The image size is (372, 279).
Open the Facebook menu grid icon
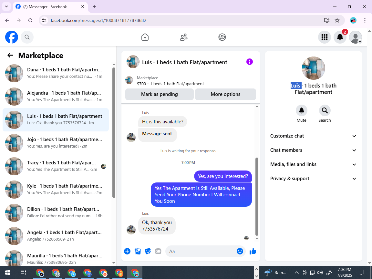click(x=324, y=37)
